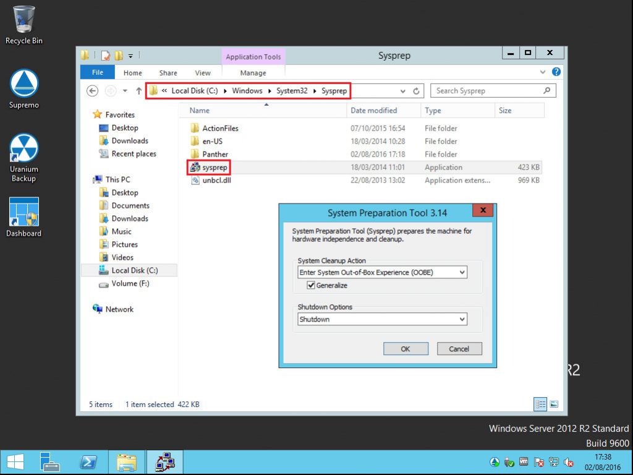Open the View ribbon tab
The height and width of the screenshot is (475, 633).
(x=203, y=72)
